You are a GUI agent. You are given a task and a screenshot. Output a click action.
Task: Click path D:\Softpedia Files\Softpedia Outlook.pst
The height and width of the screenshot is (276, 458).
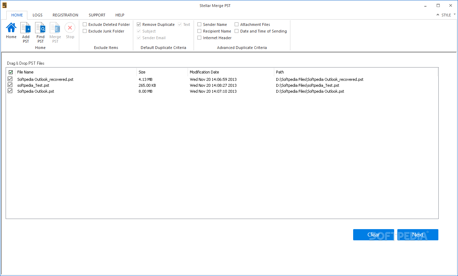coord(310,91)
